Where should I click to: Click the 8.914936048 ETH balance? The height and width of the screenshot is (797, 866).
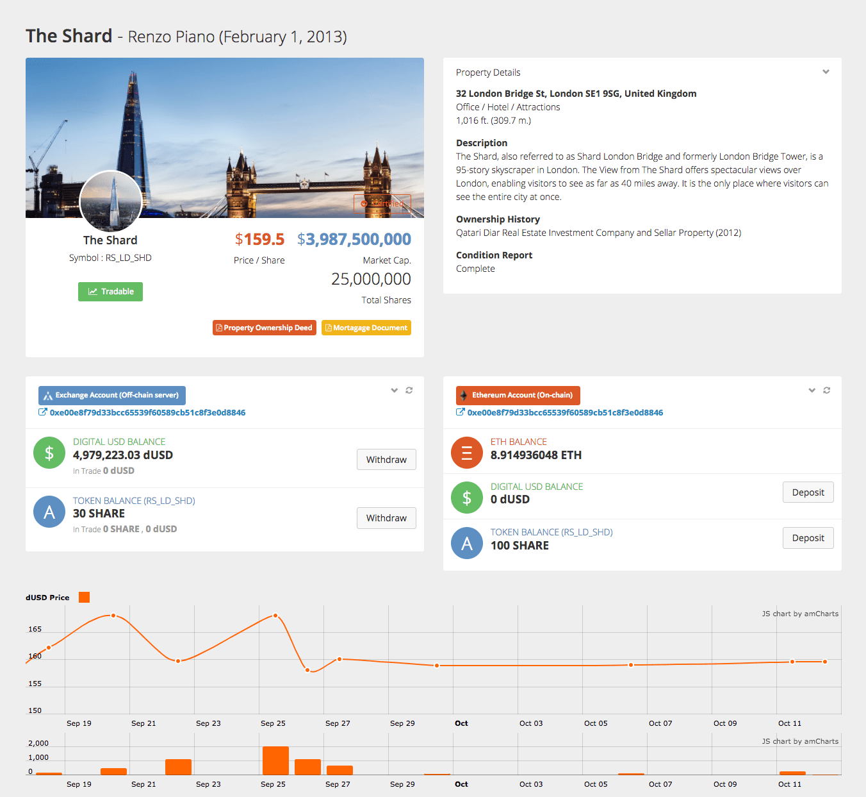[536, 455]
